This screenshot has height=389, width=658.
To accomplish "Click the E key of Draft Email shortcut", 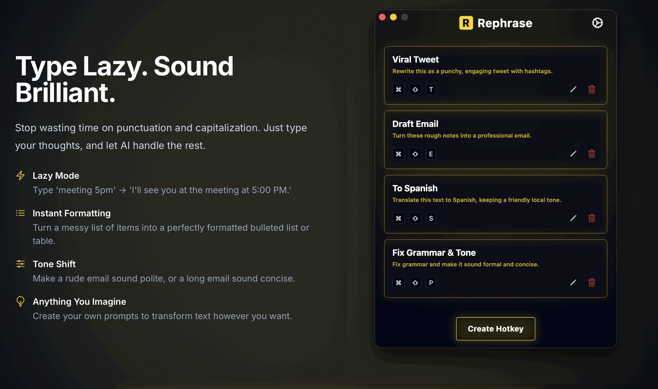I will click(x=431, y=154).
